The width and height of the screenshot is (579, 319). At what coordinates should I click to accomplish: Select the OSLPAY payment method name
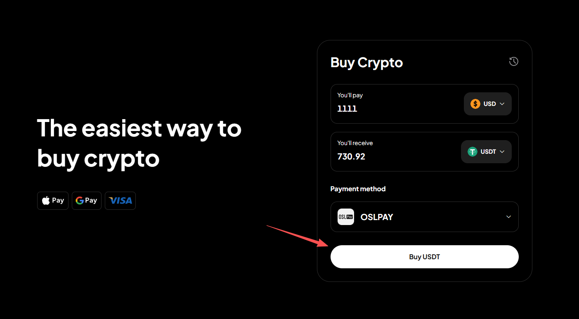[x=377, y=217]
